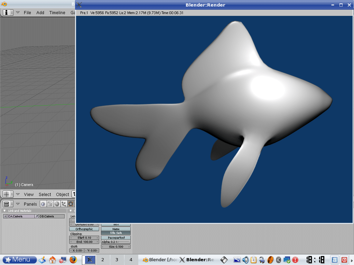Viewport: 354px width, 265px height.
Task: Click the CA:Camera name field
Action: (21, 216)
